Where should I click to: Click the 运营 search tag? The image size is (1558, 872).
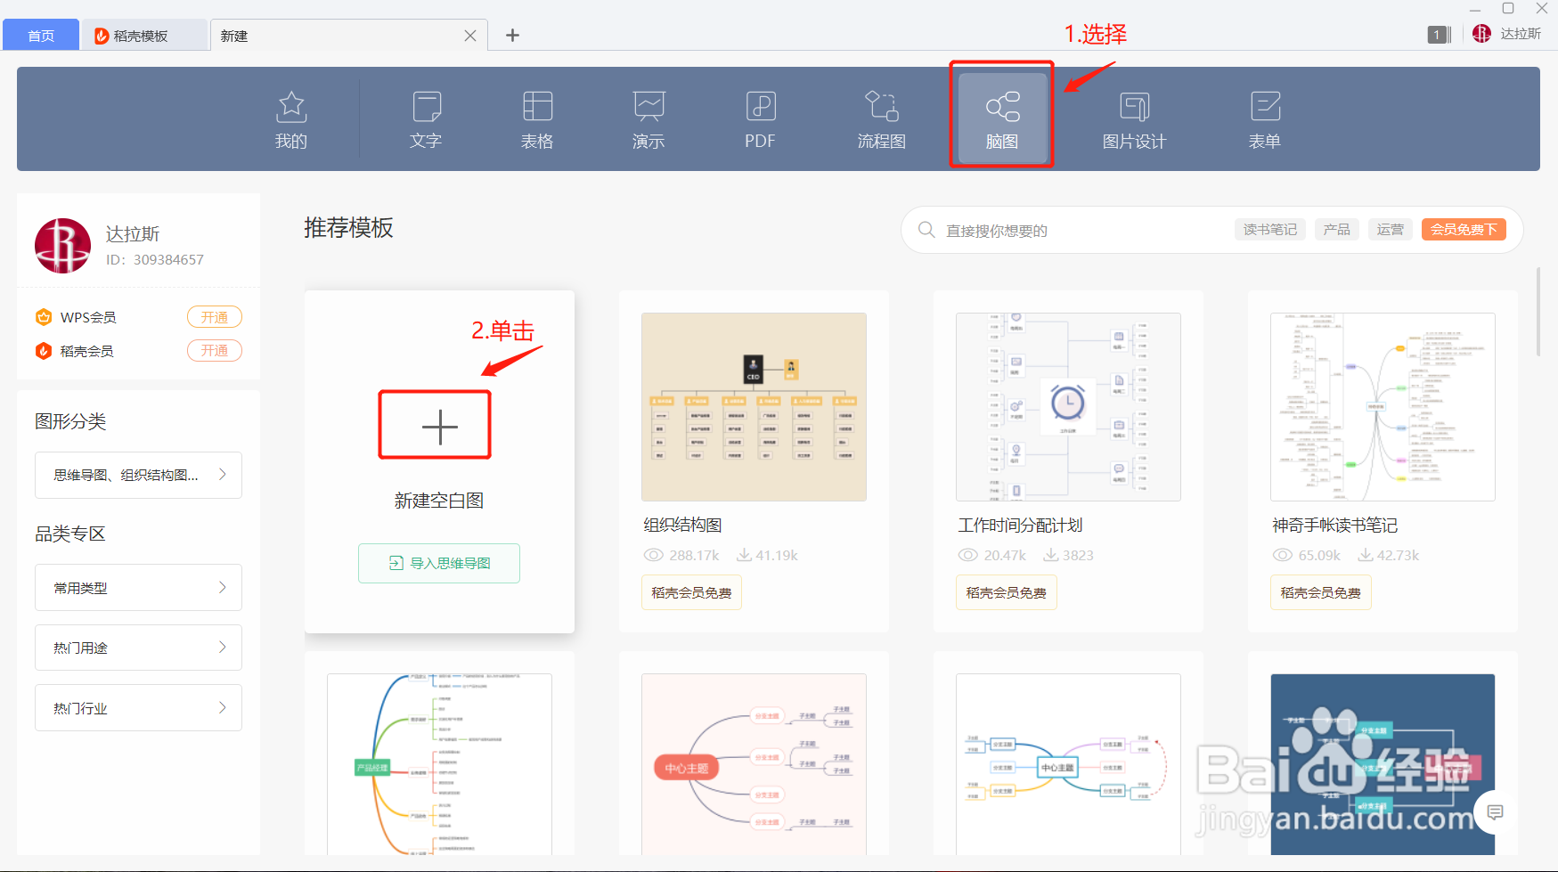(1391, 230)
